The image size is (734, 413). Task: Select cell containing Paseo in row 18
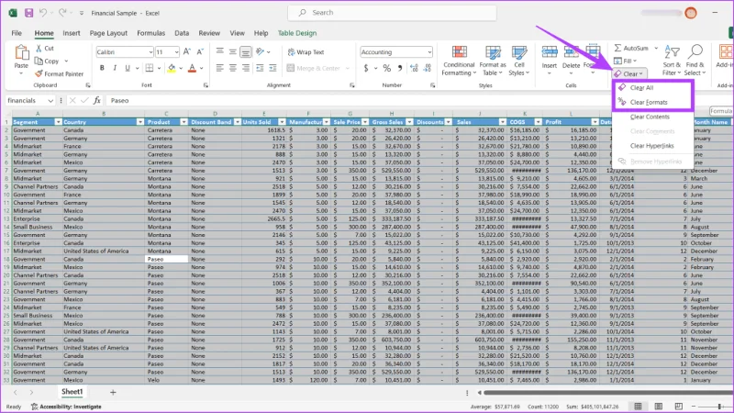[166, 259]
